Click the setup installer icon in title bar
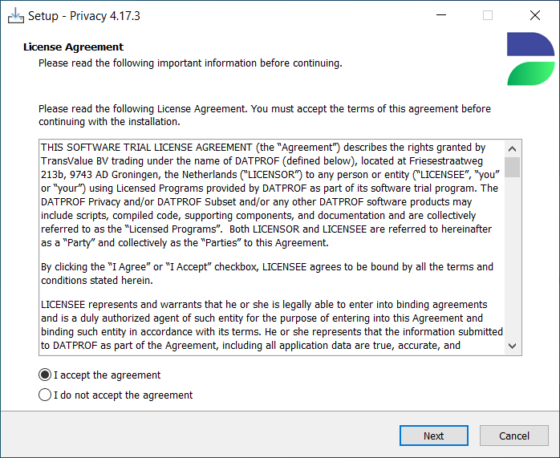Image resolution: width=560 pixels, height=458 pixels. (16, 16)
